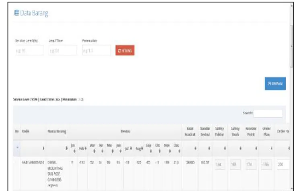
Task: Click the Feb deviation value -113
Action: 81,162
